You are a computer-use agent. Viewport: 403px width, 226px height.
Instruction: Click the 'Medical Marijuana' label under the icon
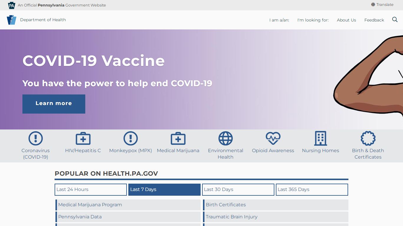click(x=178, y=150)
